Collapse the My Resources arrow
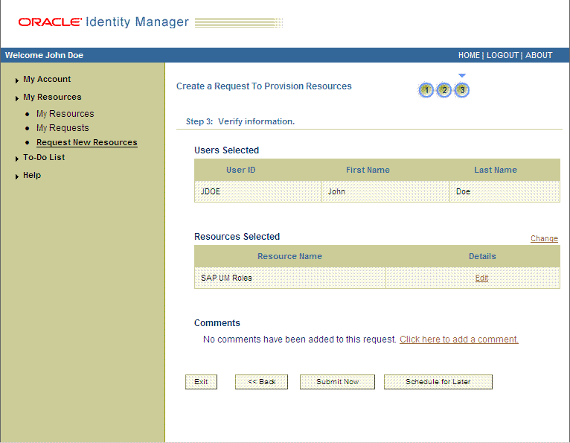 pos(16,98)
